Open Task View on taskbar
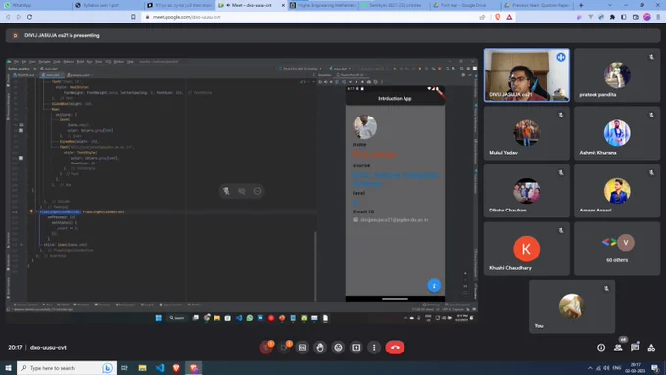This screenshot has height=375, width=666. [124, 368]
